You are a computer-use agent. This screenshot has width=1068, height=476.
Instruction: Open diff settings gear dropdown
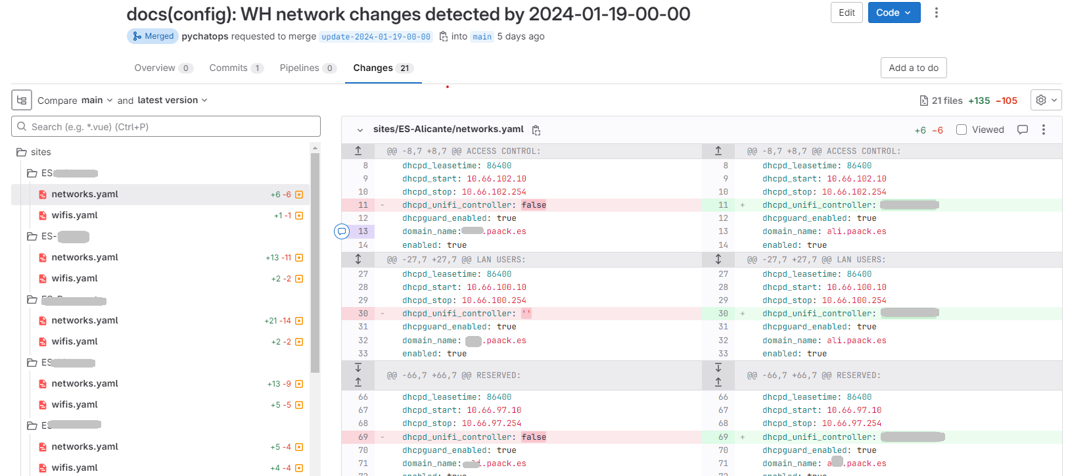tap(1046, 100)
